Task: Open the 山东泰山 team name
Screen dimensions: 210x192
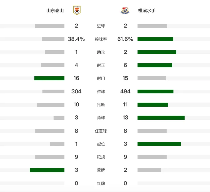Action: (55, 11)
